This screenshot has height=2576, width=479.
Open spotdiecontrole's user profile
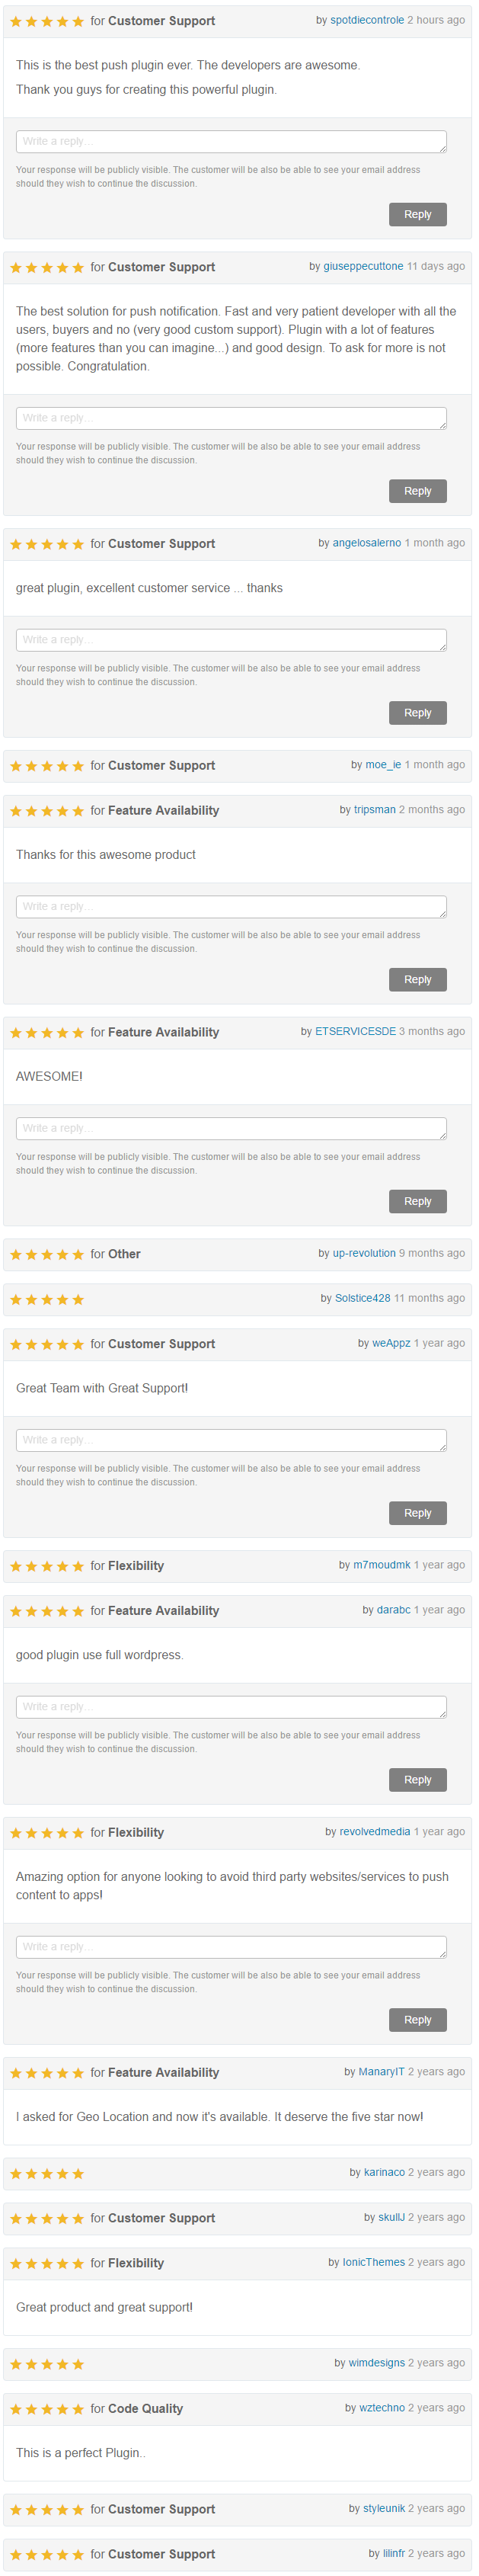point(367,20)
